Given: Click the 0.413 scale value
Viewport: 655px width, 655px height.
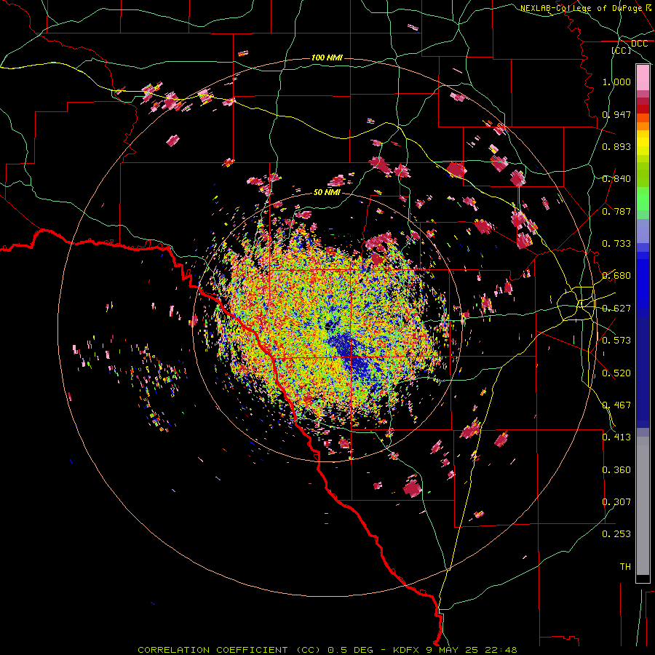Looking at the screenshot, I should coord(616,437).
